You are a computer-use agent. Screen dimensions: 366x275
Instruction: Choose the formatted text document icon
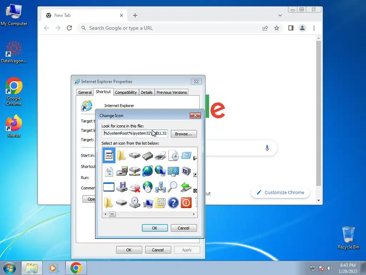click(109, 172)
